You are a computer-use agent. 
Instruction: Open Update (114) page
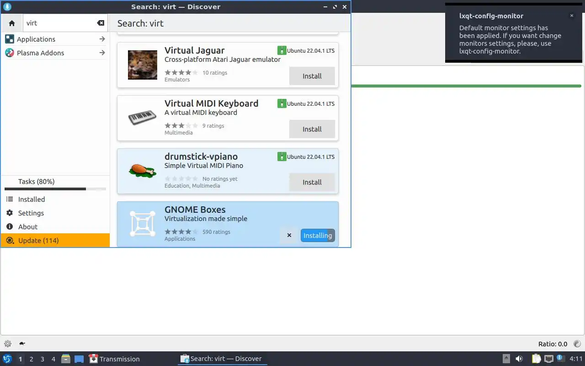tap(55, 241)
